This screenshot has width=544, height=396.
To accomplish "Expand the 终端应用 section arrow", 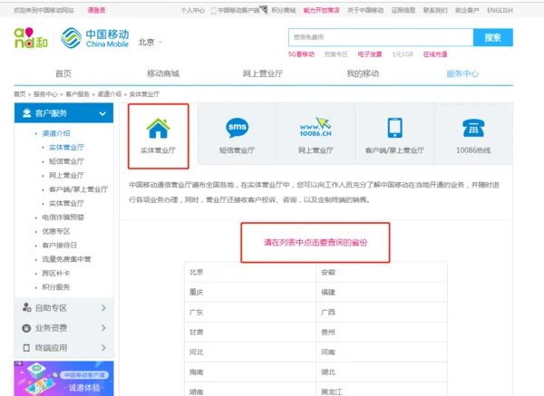I will [103, 348].
